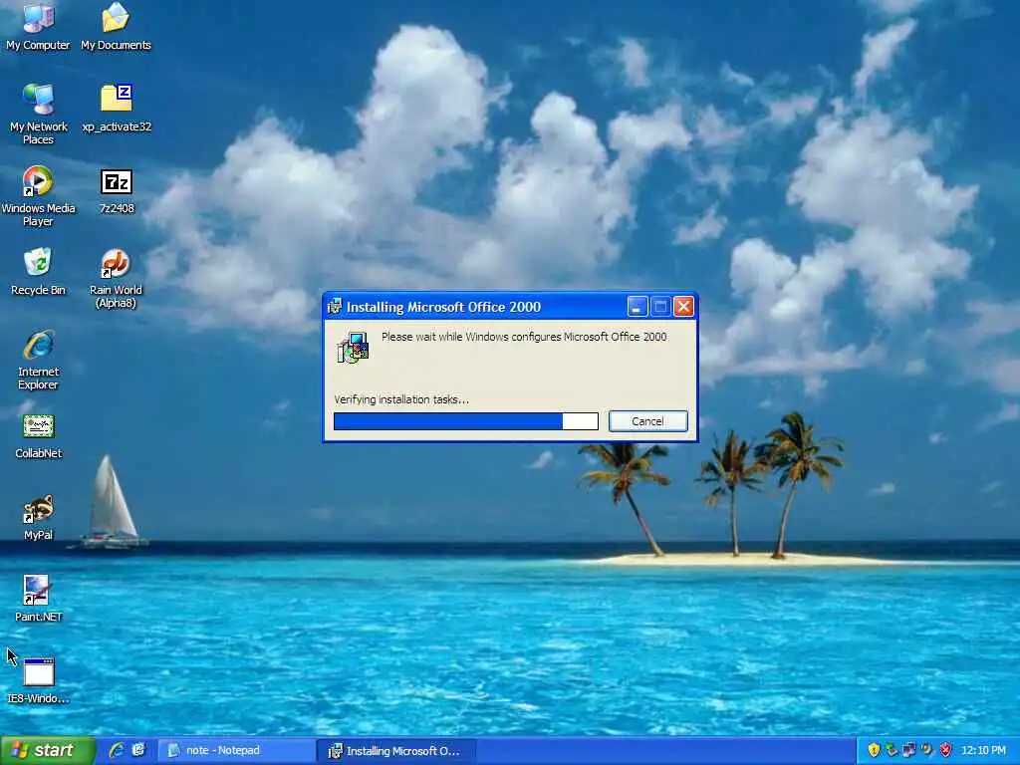
Task: Open the Start menu
Action: 47,751
